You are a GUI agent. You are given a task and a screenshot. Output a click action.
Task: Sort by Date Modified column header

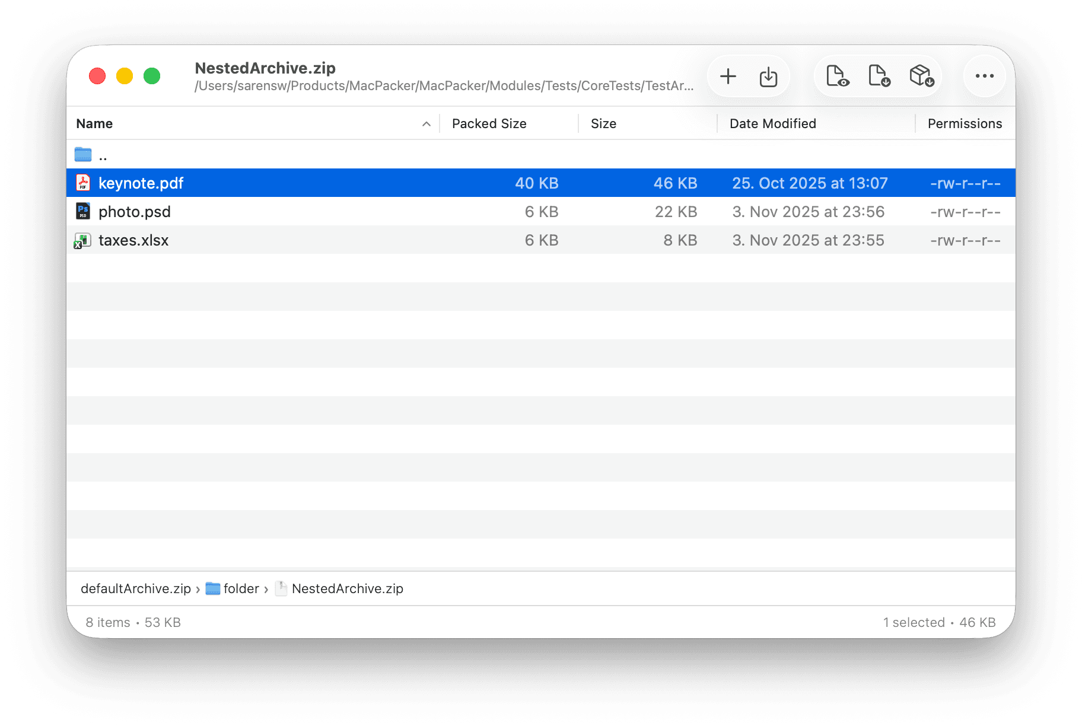[773, 124]
